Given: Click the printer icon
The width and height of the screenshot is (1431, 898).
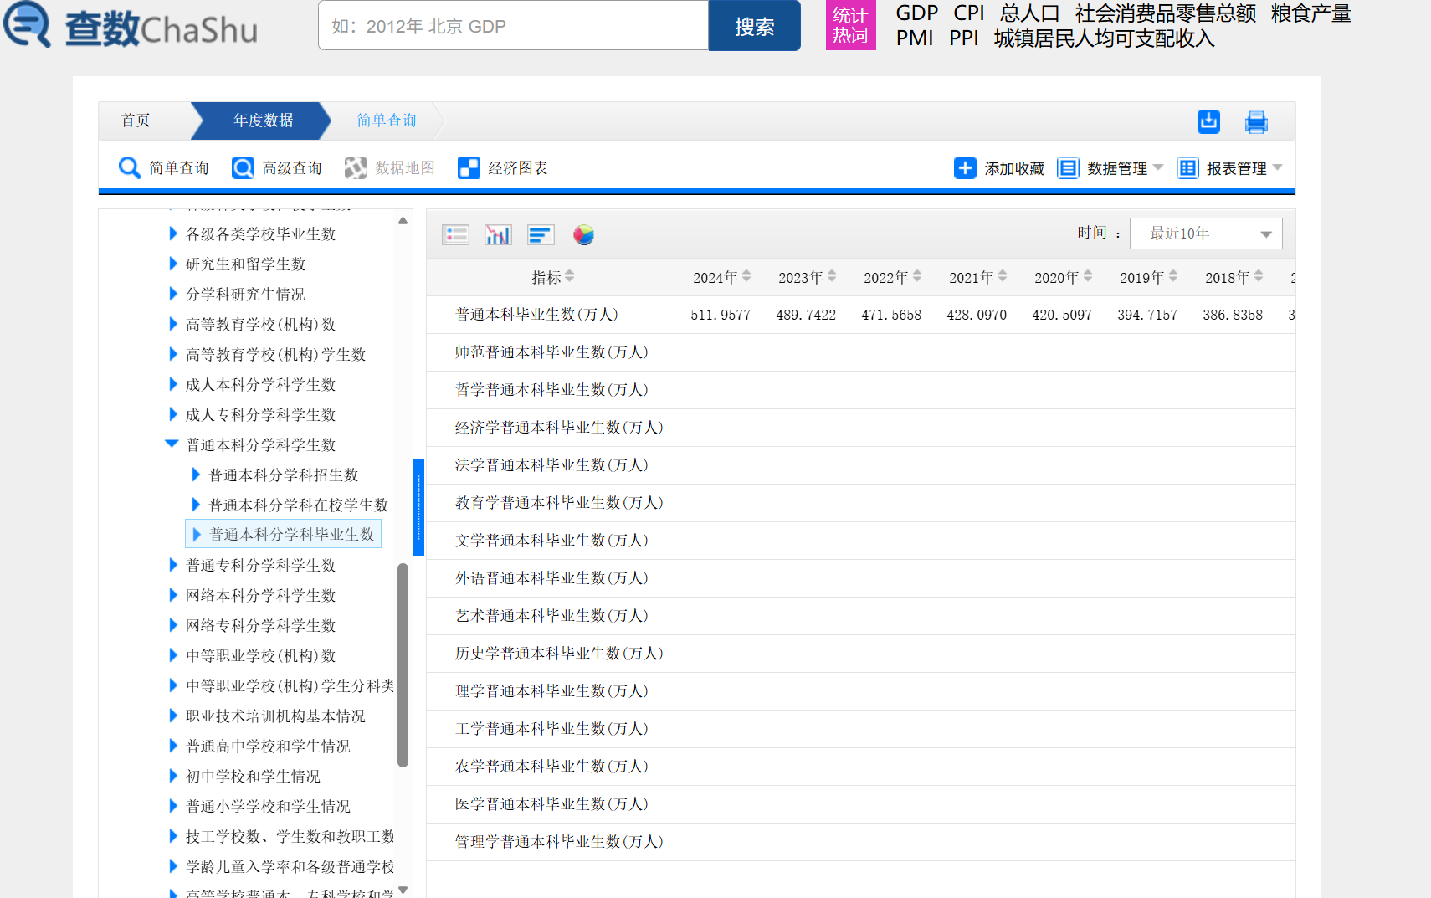Looking at the screenshot, I should (x=1255, y=122).
